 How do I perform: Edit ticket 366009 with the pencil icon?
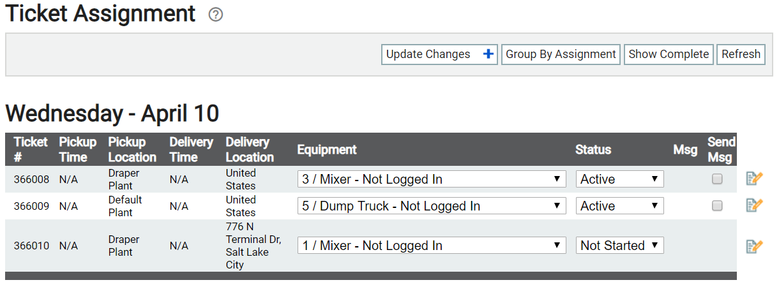pos(755,205)
